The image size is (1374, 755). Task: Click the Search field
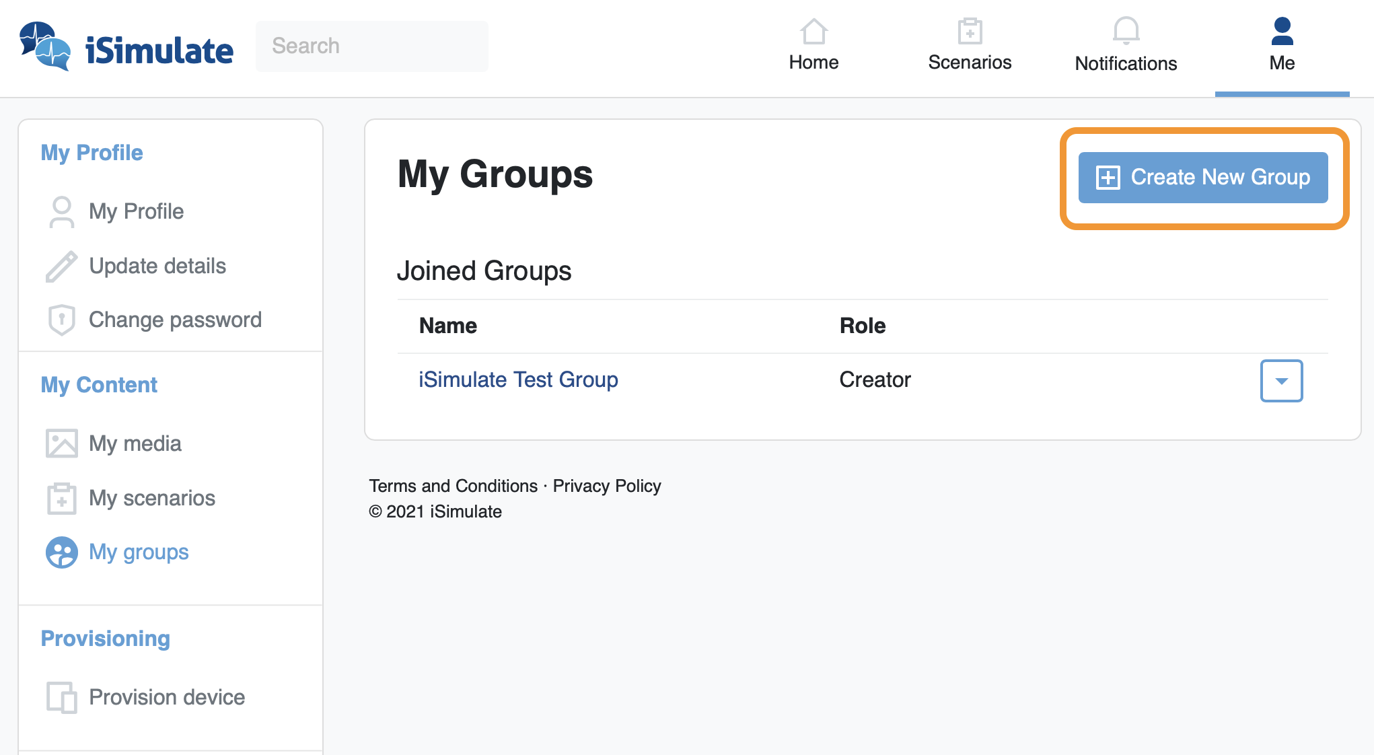372,45
